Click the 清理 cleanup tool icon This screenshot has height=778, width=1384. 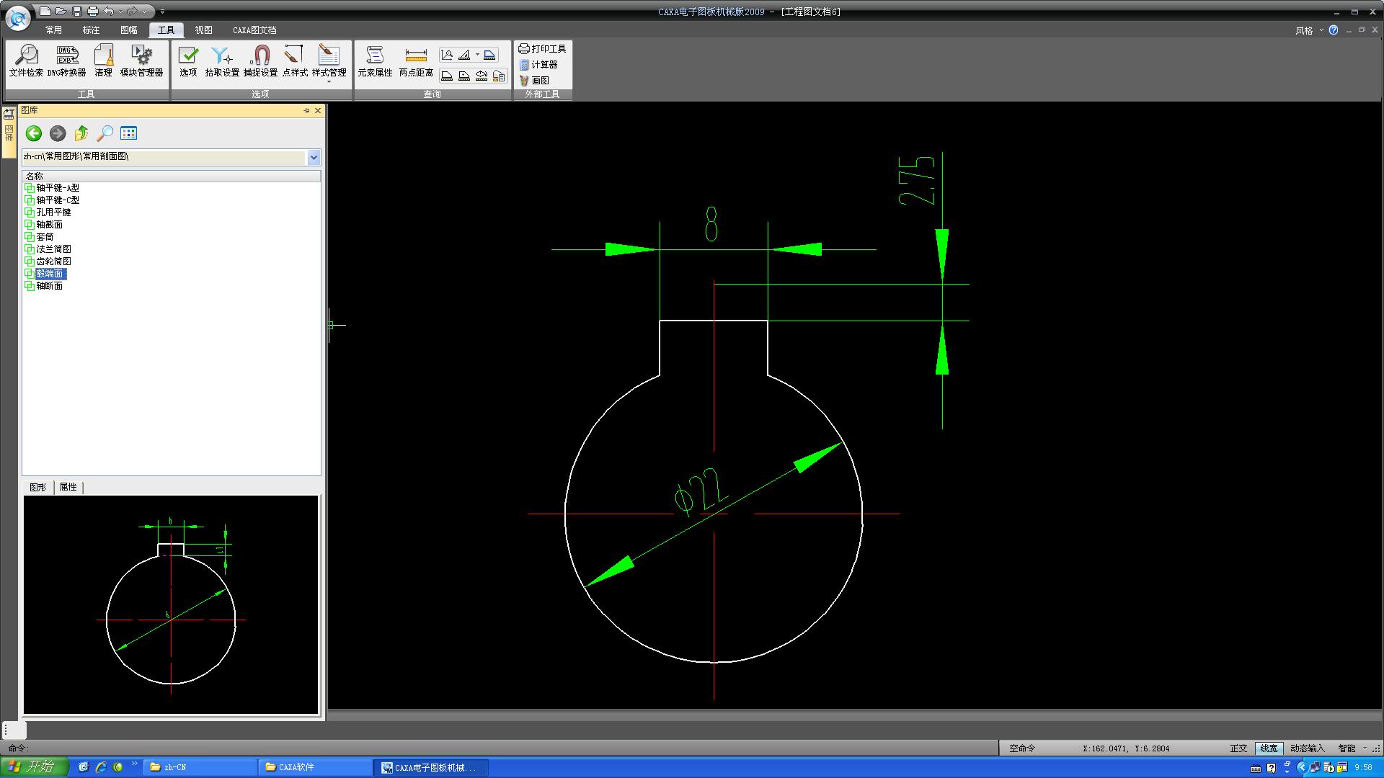coord(104,61)
